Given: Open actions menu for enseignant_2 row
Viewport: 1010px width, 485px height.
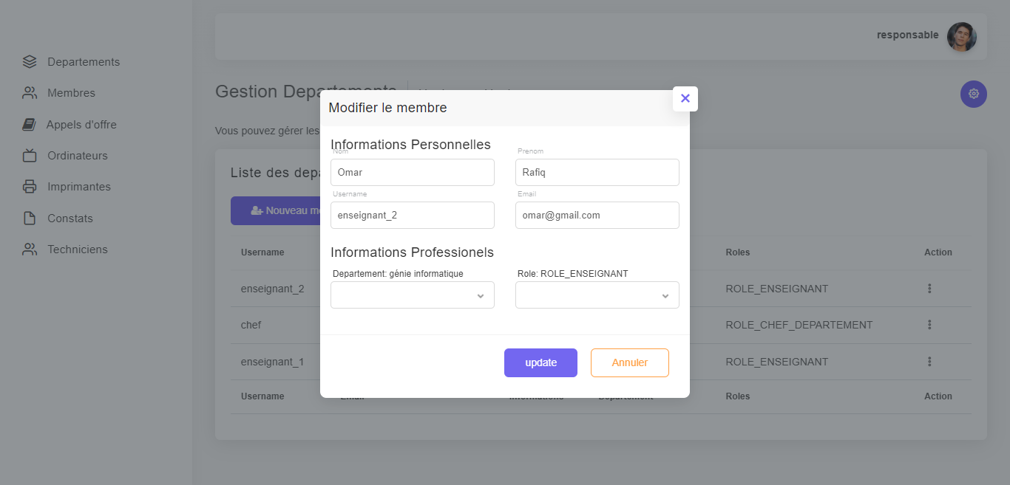Looking at the screenshot, I should point(929,289).
